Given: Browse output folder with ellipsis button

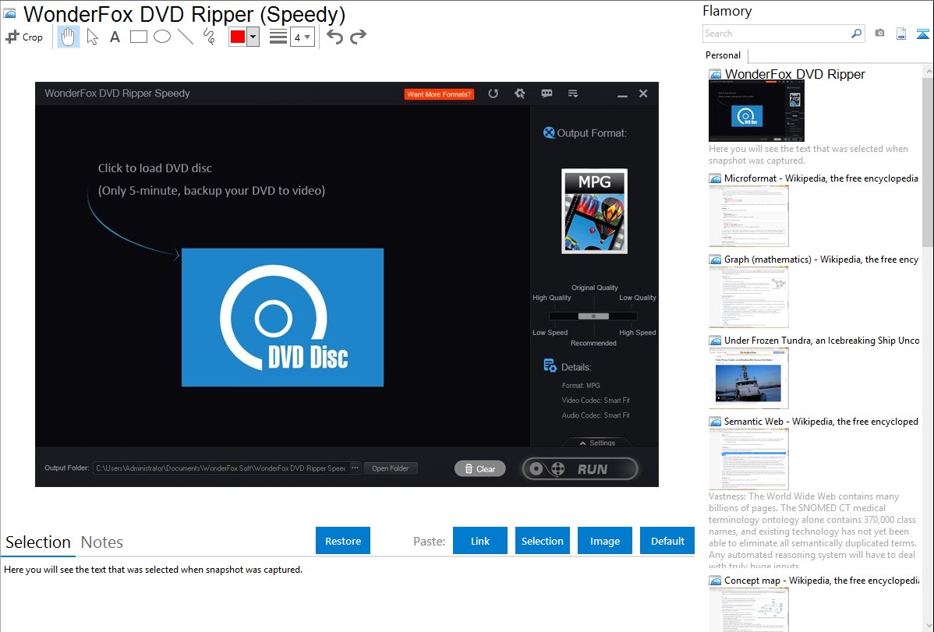Looking at the screenshot, I should [355, 468].
